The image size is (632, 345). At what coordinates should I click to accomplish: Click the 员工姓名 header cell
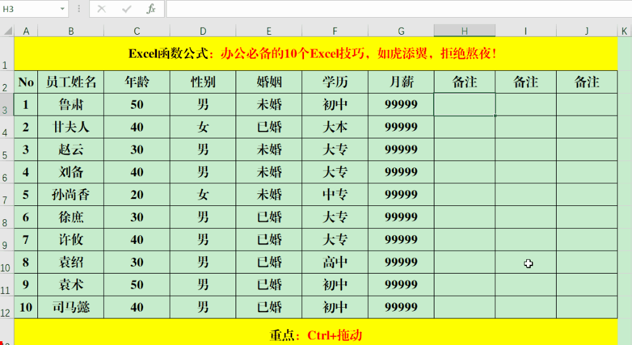pyautogui.click(x=71, y=82)
